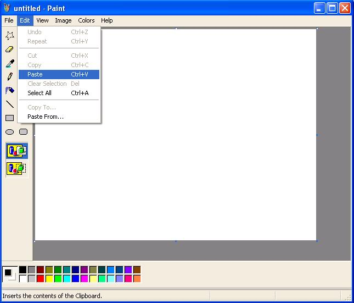Pick the dark gray color swatch
354x303 pixels.
pos(32,270)
